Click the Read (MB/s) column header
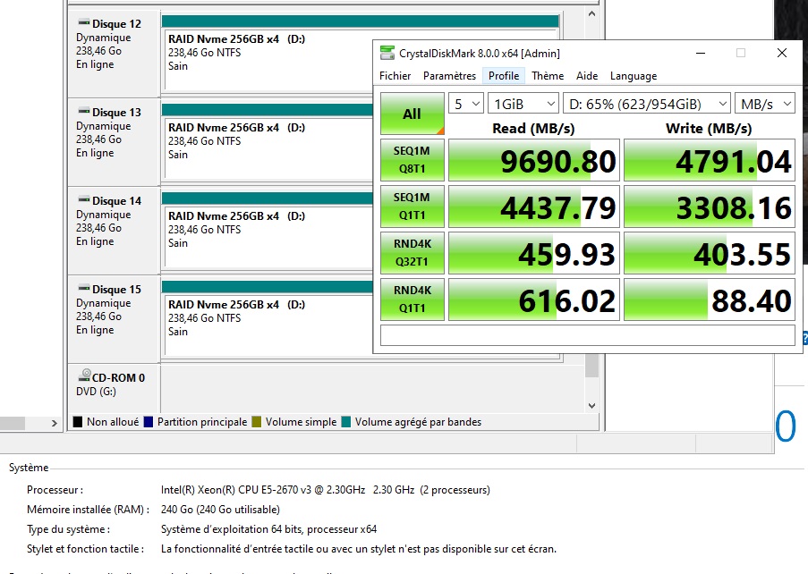Image resolution: width=808 pixels, height=574 pixels. (533, 128)
